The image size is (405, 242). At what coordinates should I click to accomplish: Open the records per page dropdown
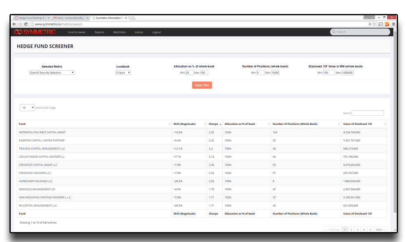[27, 108]
